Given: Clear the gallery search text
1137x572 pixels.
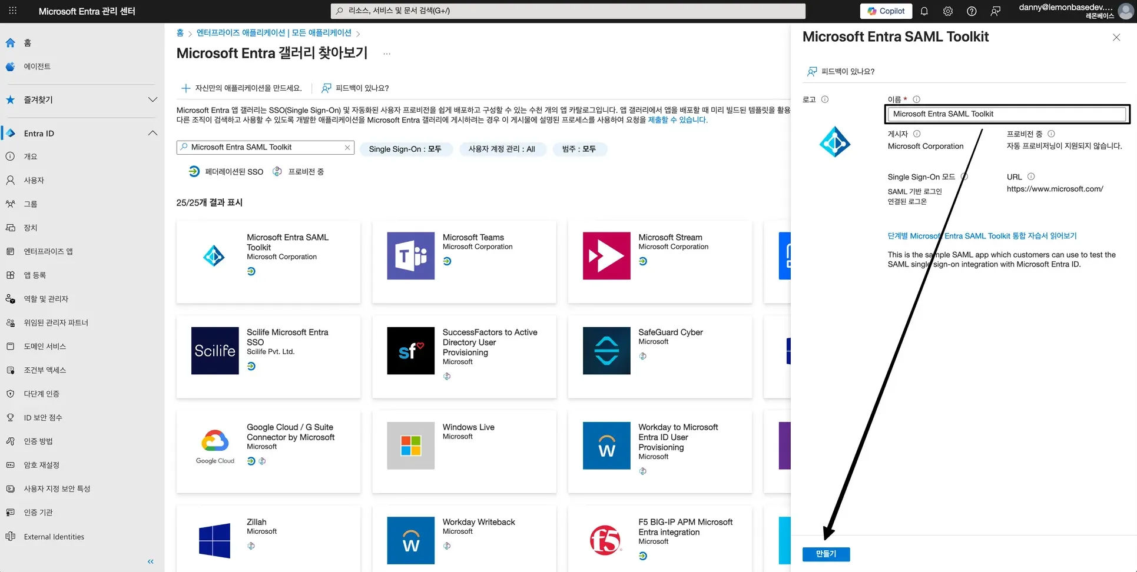Looking at the screenshot, I should (x=347, y=148).
